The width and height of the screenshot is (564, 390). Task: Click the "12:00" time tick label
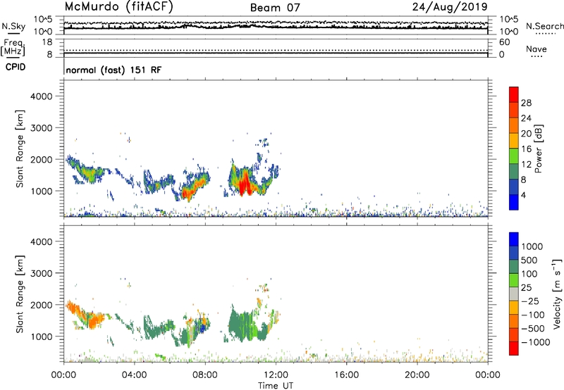(x=276, y=375)
